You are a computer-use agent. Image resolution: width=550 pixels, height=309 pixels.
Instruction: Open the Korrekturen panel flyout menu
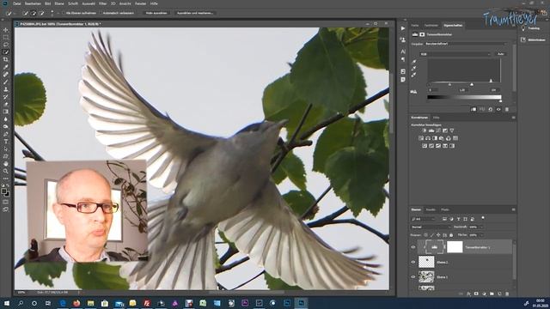click(513, 118)
